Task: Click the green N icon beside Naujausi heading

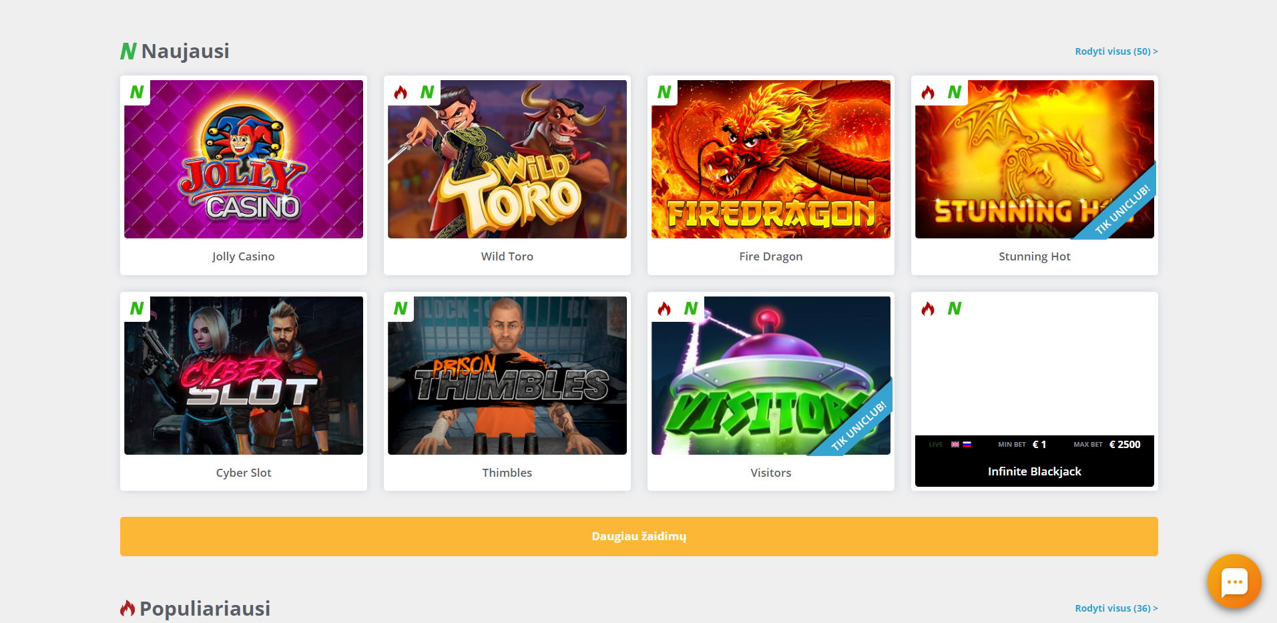Action: (x=128, y=51)
